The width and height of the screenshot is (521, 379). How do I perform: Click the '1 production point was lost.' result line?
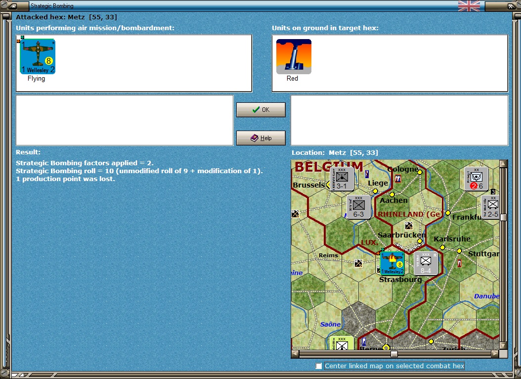[65, 179]
